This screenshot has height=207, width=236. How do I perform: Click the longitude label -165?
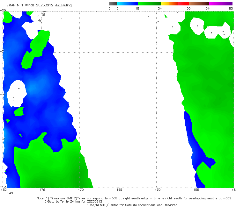pos(118,190)
